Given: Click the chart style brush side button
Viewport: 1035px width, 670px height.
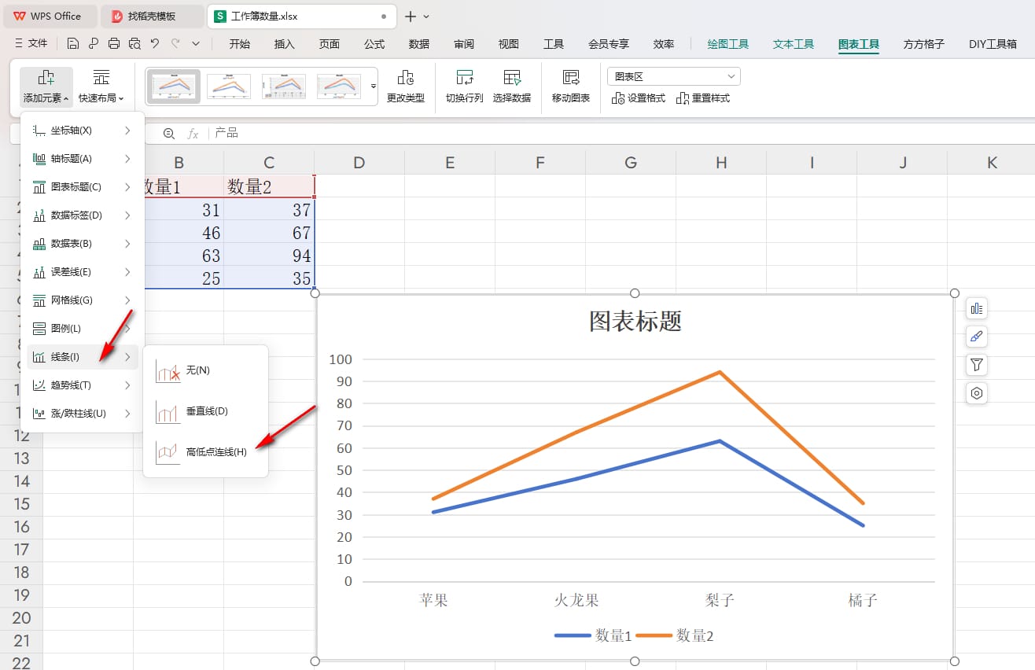Looking at the screenshot, I should pos(977,337).
